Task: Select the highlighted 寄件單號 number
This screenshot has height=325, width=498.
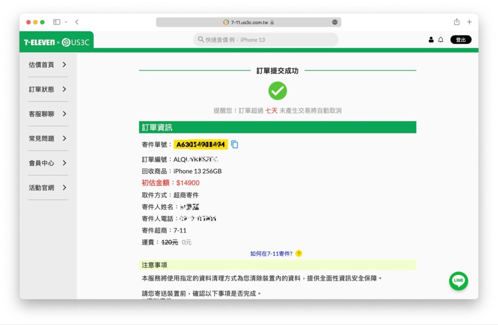Action: [201, 145]
